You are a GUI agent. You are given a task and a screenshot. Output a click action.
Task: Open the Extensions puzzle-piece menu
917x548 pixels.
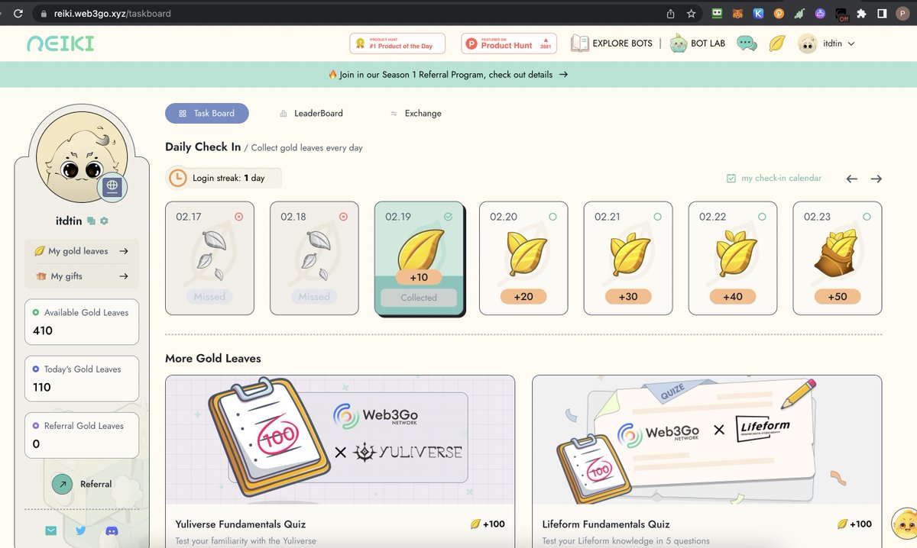tap(861, 14)
